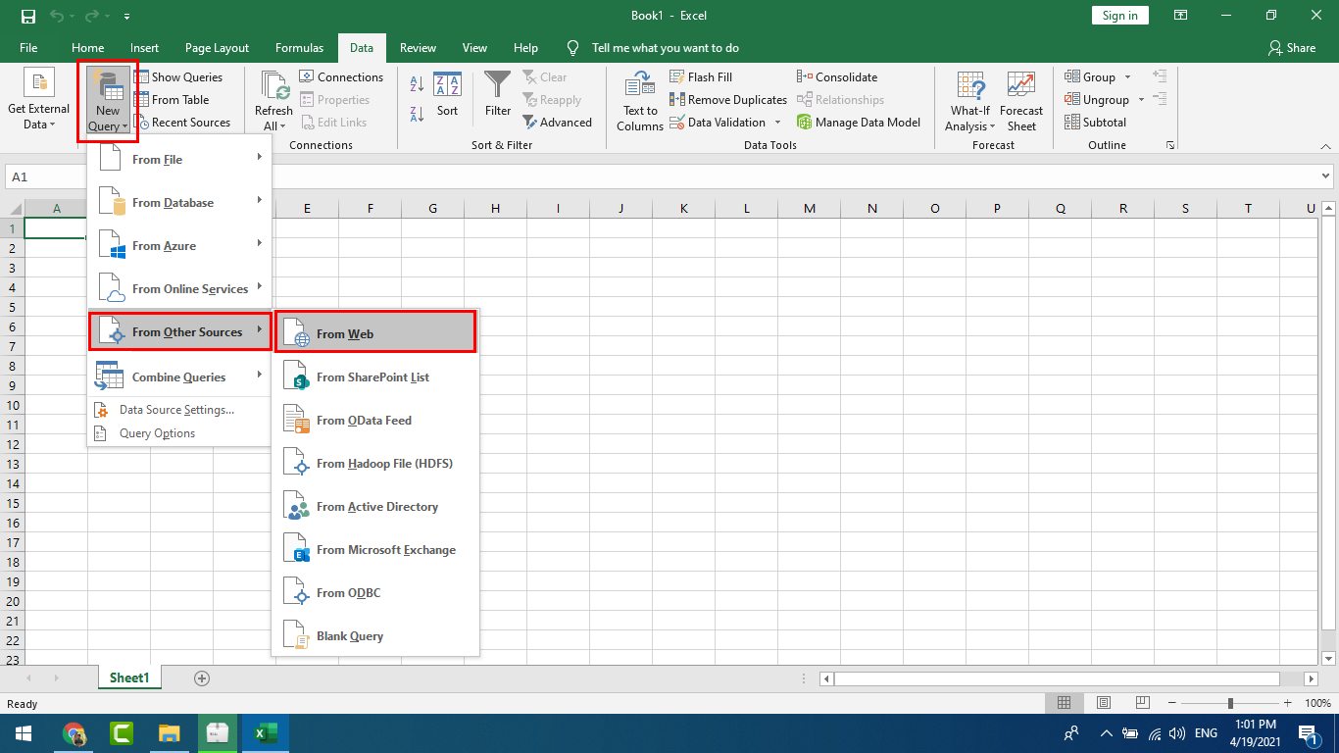1339x753 pixels.
Task: Open the Formulas ribbon tab
Action: point(299,47)
